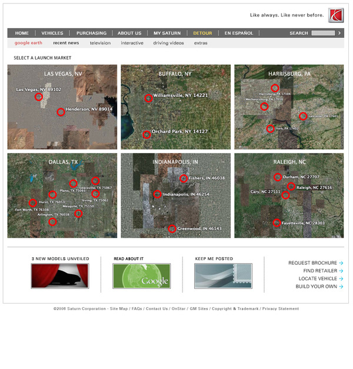The image size is (353, 369).
Task: Switch to the driving videos tab
Action: (x=168, y=43)
